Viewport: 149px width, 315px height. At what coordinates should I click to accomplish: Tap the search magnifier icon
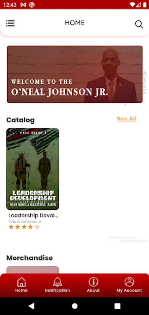[x=139, y=24]
